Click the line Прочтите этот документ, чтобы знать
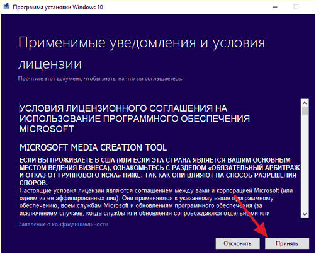This screenshot has height=254, width=316. click(x=100, y=79)
